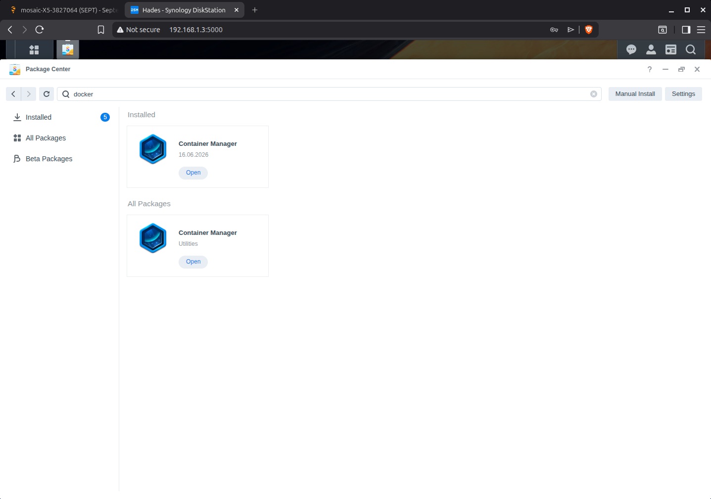Click the docker search field

[329, 94]
